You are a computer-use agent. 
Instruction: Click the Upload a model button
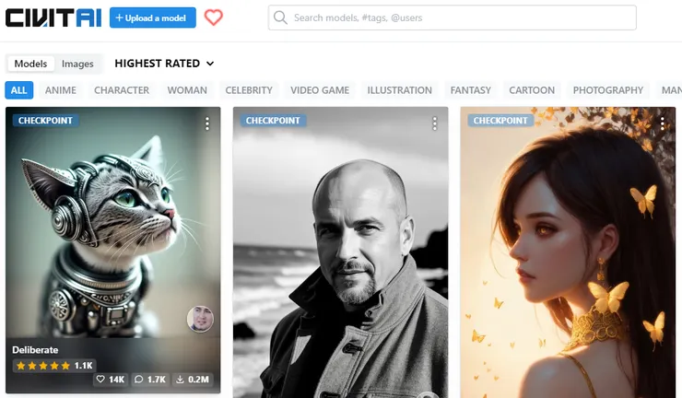tap(153, 18)
